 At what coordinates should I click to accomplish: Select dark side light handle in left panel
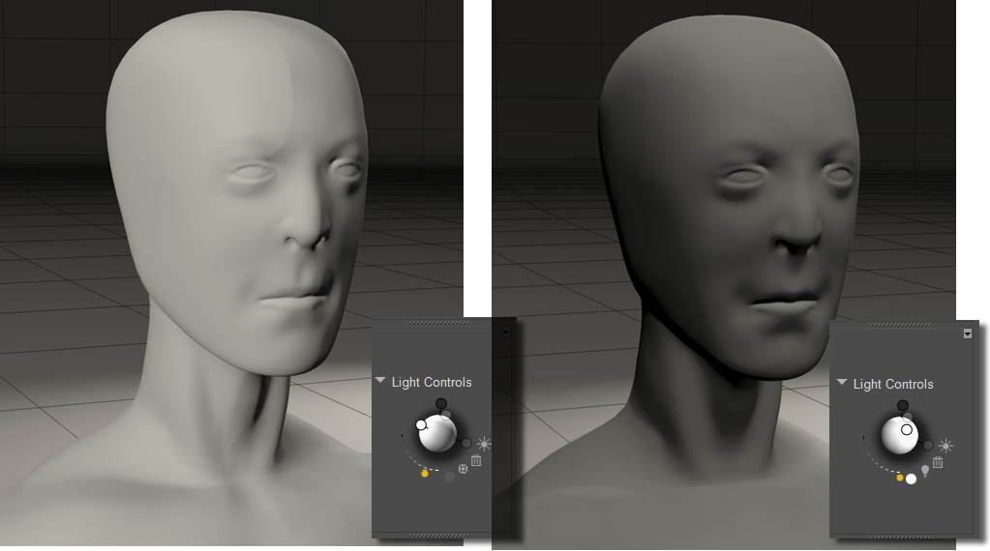[x=465, y=443]
